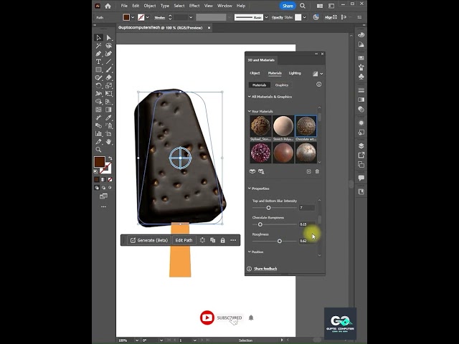Switch to the Object tab
The image size is (459, 344).
(x=255, y=73)
